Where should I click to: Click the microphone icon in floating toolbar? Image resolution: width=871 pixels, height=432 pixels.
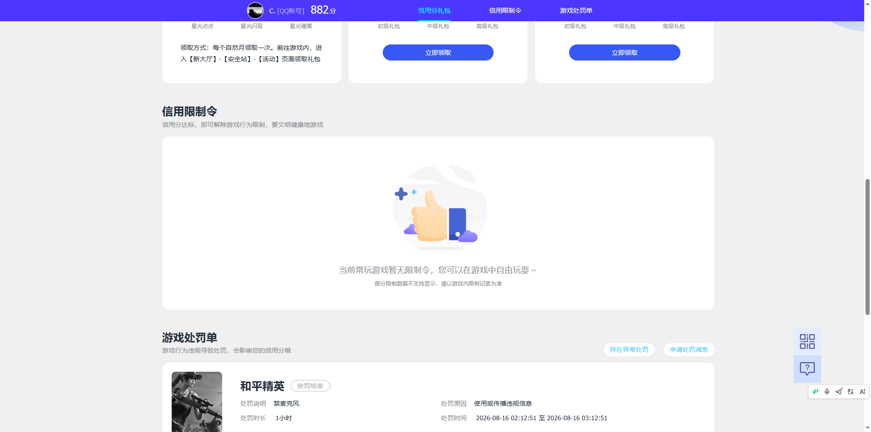pyautogui.click(x=827, y=392)
